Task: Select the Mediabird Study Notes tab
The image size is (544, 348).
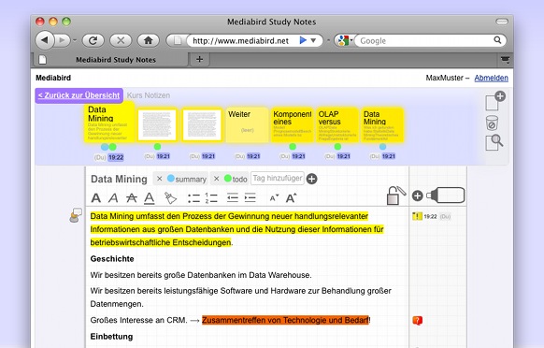Action: (111, 60)
